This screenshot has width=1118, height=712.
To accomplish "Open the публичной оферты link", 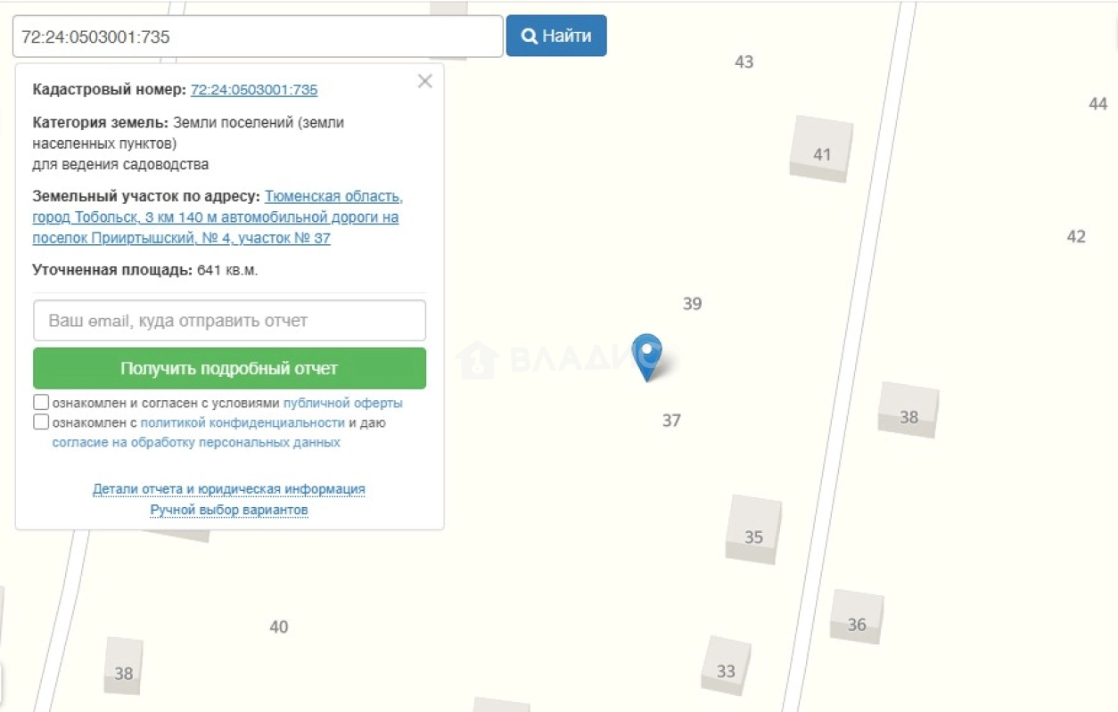I will tap(343, 403).
